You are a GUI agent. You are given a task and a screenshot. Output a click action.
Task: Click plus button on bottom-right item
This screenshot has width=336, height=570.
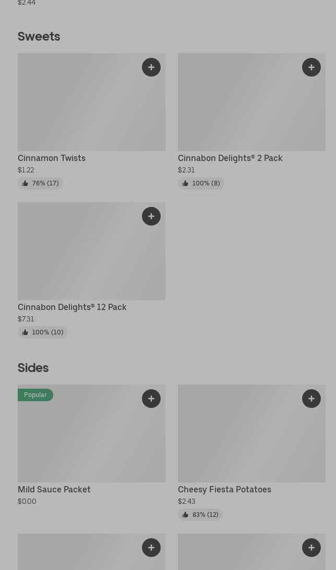[311, 548]
